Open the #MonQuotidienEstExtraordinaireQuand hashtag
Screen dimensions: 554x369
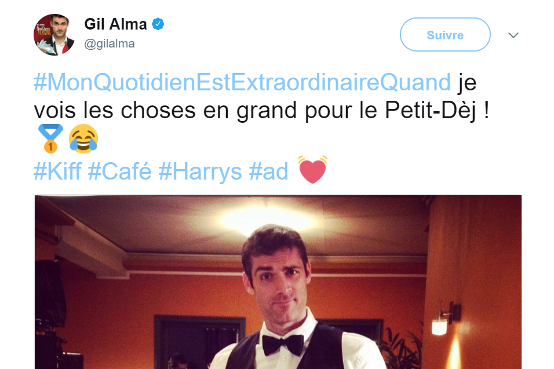click(x=242, y=82)
